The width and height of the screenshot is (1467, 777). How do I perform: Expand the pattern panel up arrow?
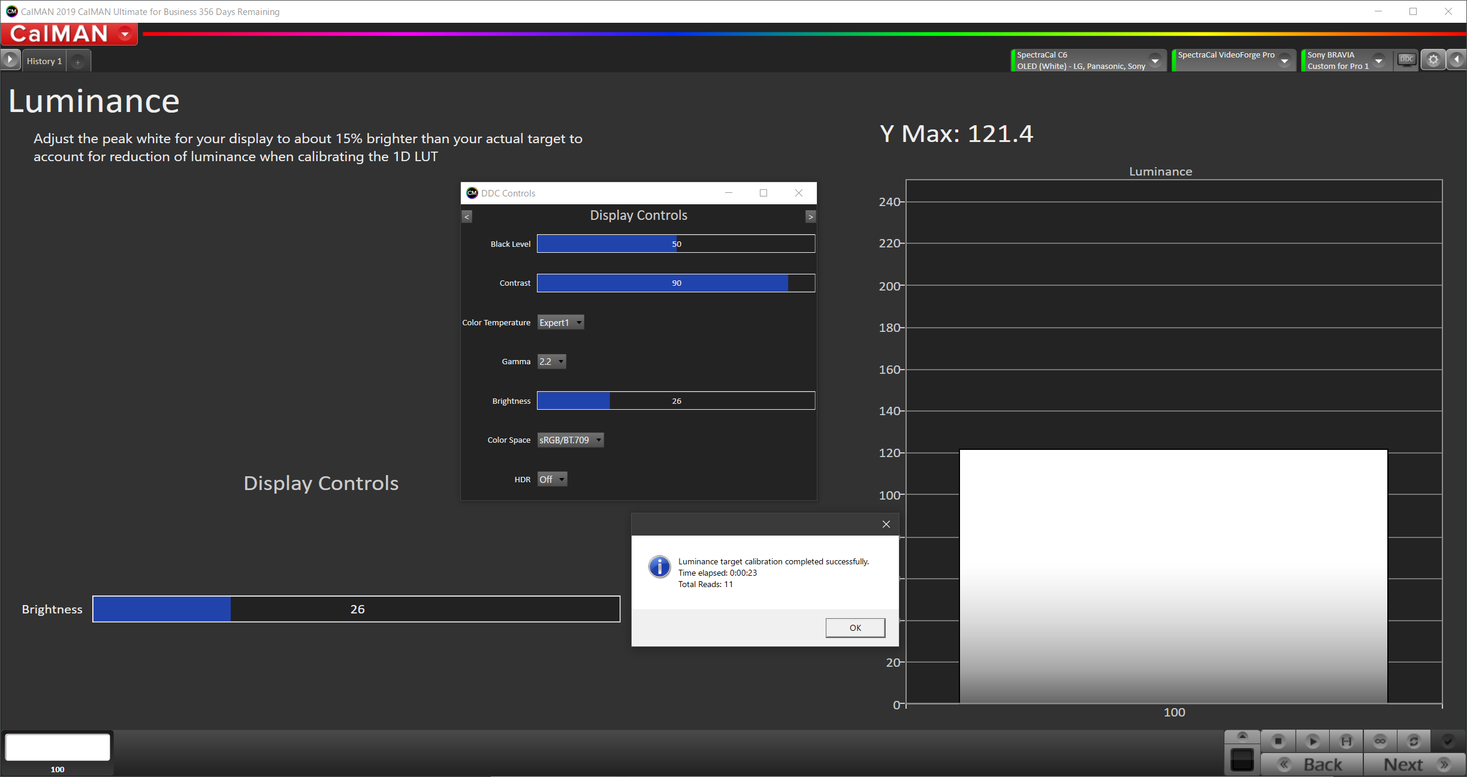tap(1242, 736)
